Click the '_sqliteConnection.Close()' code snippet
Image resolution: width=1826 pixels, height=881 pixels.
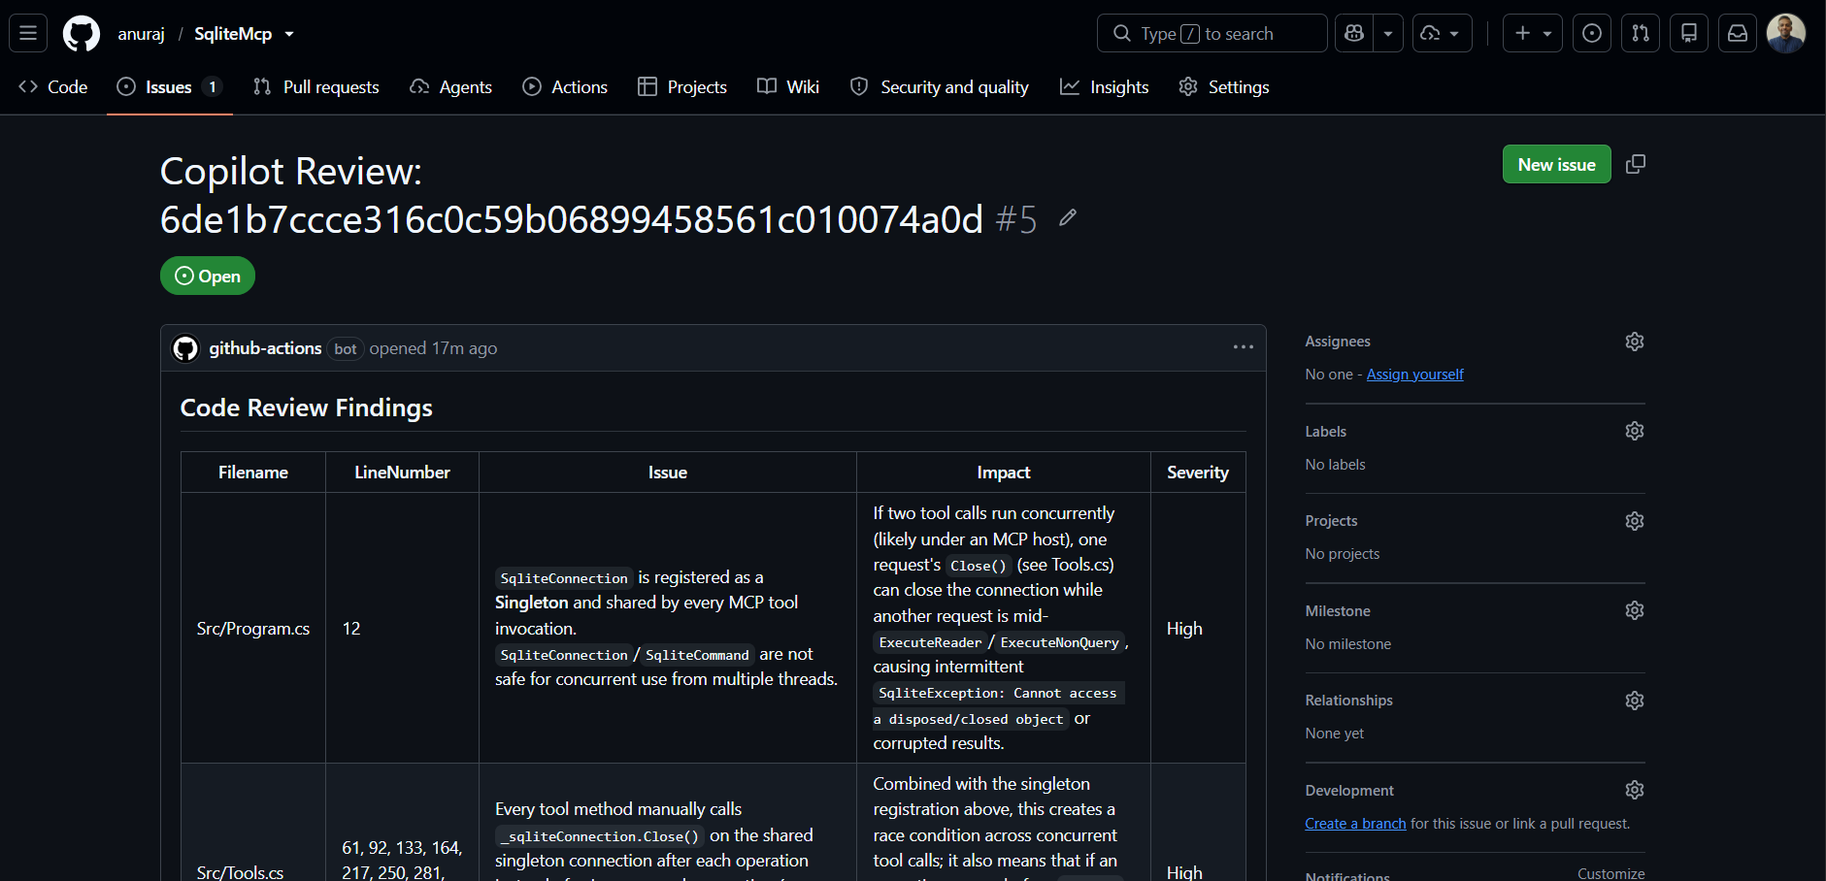pyautogui.click(x=600, y=836)
